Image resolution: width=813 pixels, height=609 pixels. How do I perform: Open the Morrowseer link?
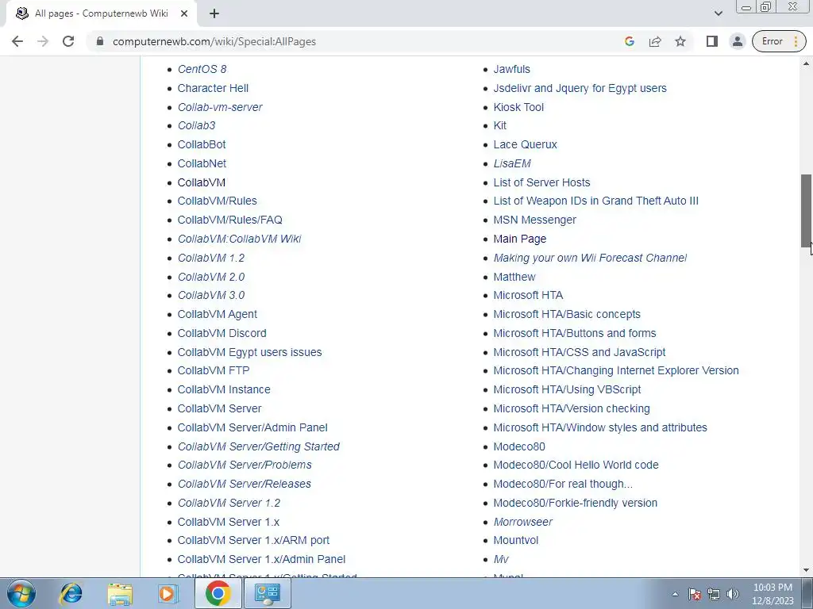(x=522, y=522)
